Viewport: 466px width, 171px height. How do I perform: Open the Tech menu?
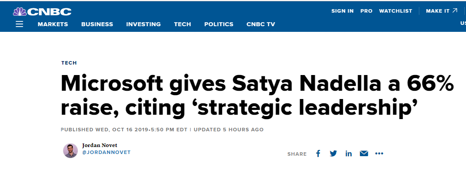coord(182,24)
